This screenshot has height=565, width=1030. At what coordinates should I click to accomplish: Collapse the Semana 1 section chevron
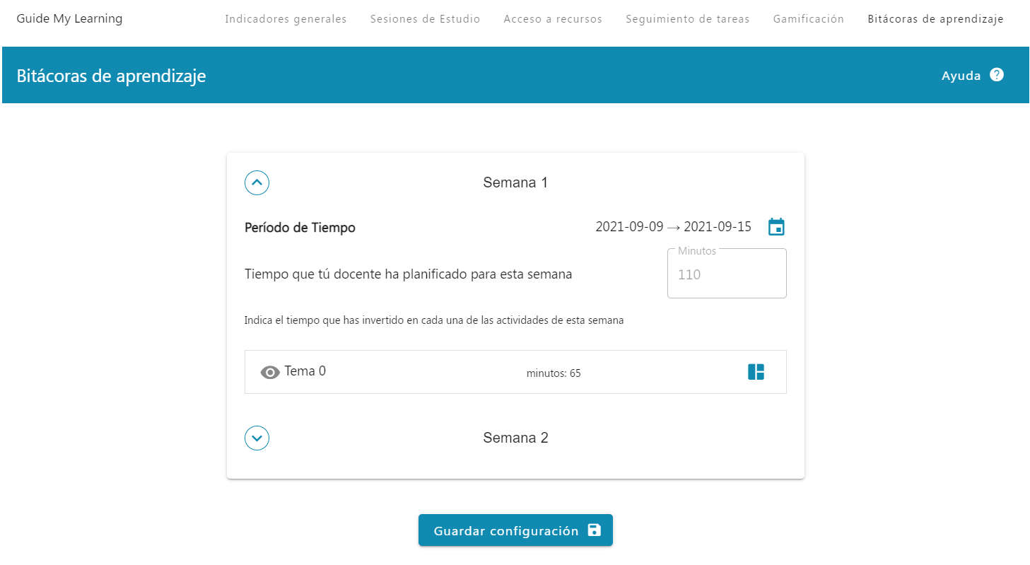coord(257,182)
